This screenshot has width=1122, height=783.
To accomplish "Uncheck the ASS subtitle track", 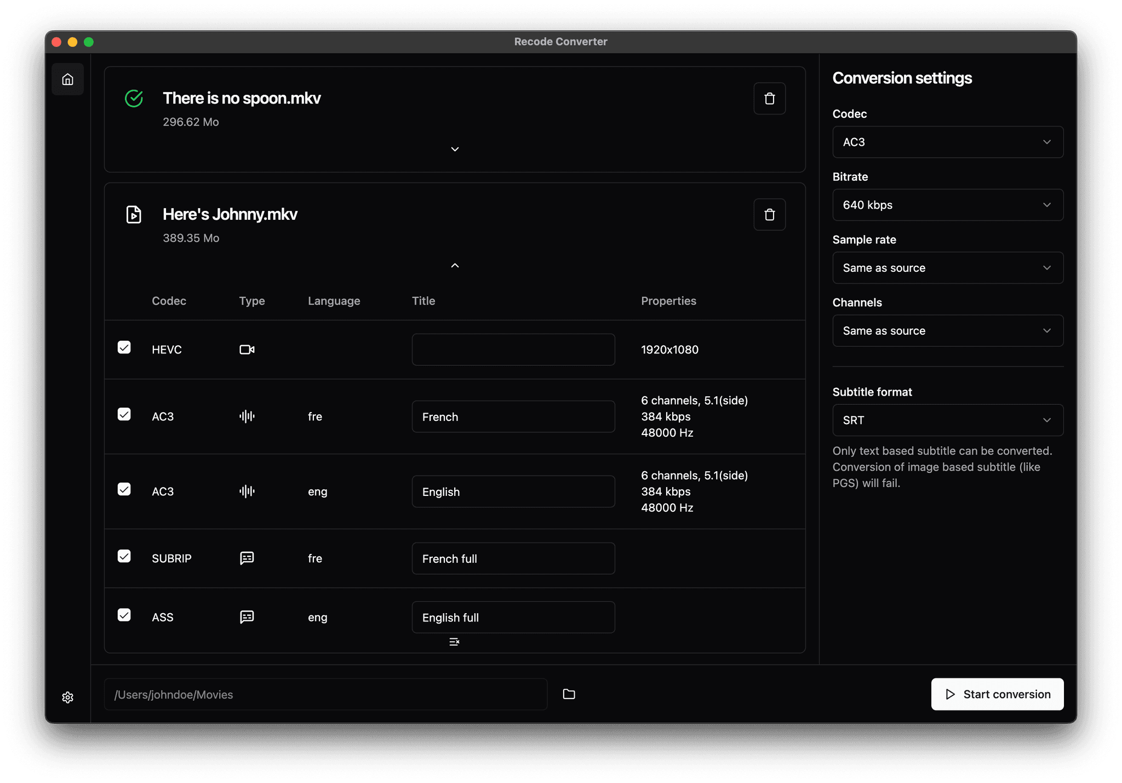I will click(124, 615).
